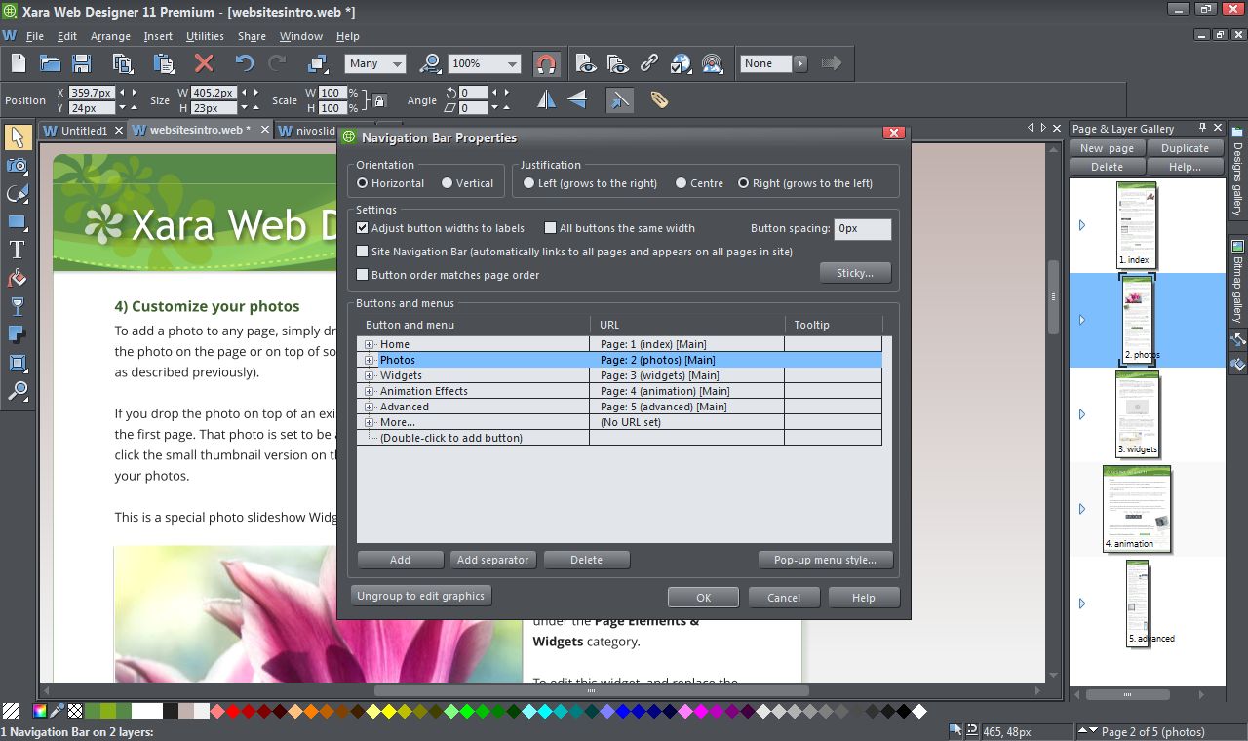The height and width of the screenshot is (741, 1248).
Task: Click the Publish website icon
Action: pos(714,63)
